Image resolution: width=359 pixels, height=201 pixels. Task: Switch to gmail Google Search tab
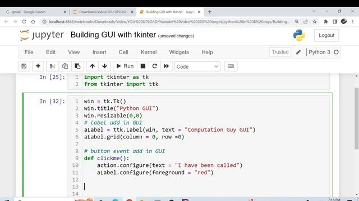pyautogui.click(x=36, y=12)
